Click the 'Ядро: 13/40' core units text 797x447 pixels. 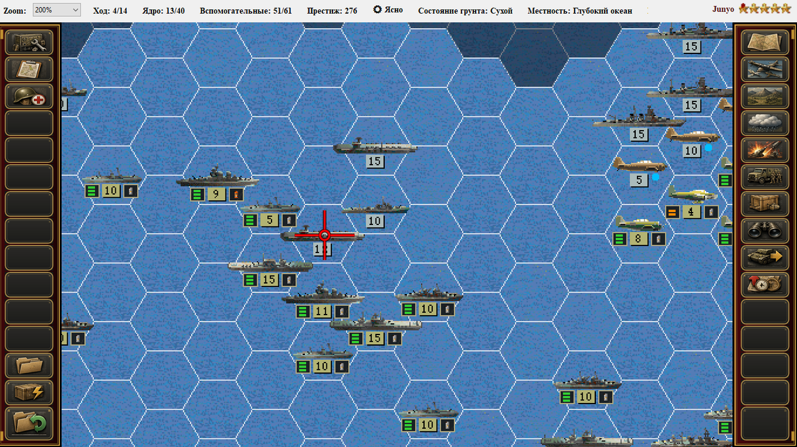[x=164, y=11]
